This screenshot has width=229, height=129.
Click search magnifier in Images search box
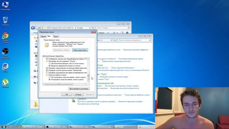128,28
